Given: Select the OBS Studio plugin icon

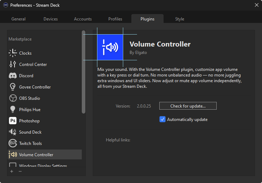Looking at the screenshot, I should [13, 98].
